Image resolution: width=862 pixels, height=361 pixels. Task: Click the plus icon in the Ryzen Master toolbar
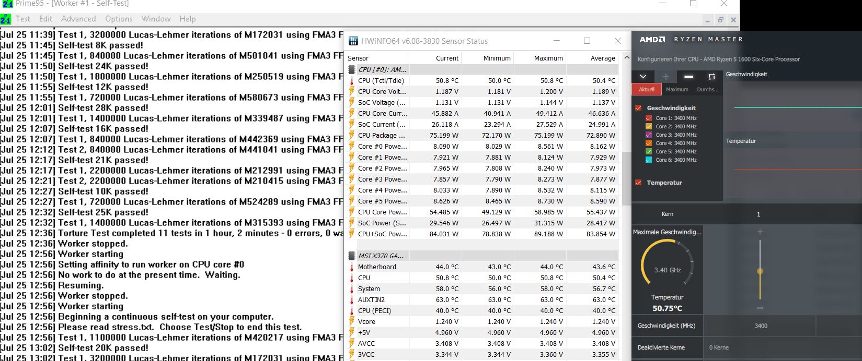click(x=666, y=77)
